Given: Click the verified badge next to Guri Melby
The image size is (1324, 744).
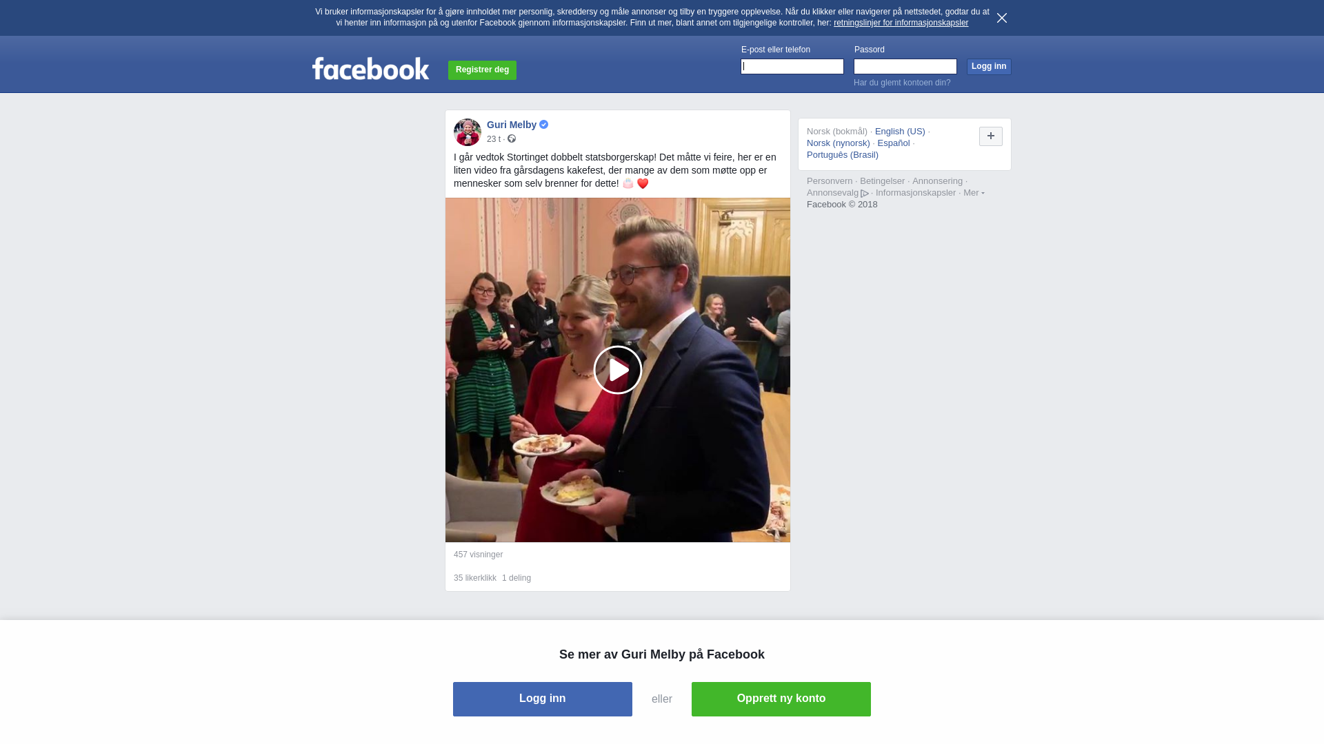Looking at the screenshot, I should click(x=543, y=125).
